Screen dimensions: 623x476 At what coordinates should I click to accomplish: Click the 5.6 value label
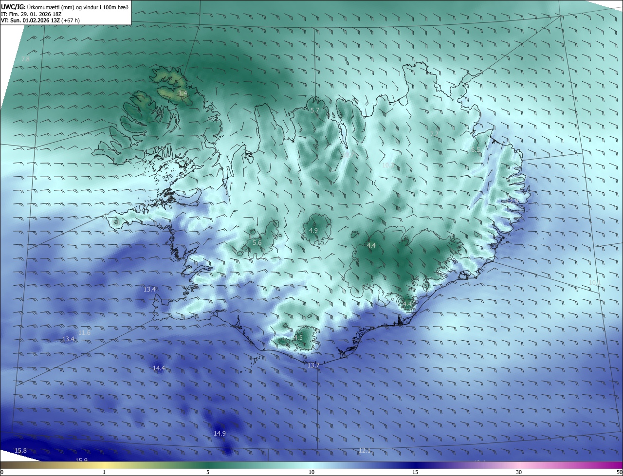(257, 242)
